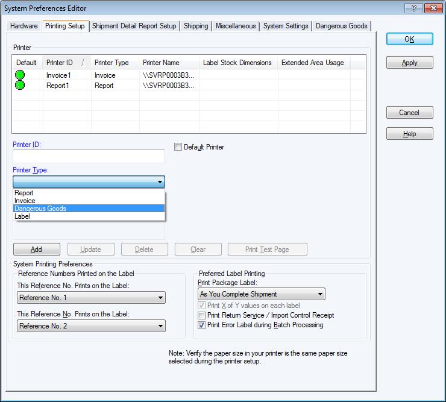Toggle Print X of Y values checkbox
The width and height of the screenshot is (446, 402).
point(202,306)
